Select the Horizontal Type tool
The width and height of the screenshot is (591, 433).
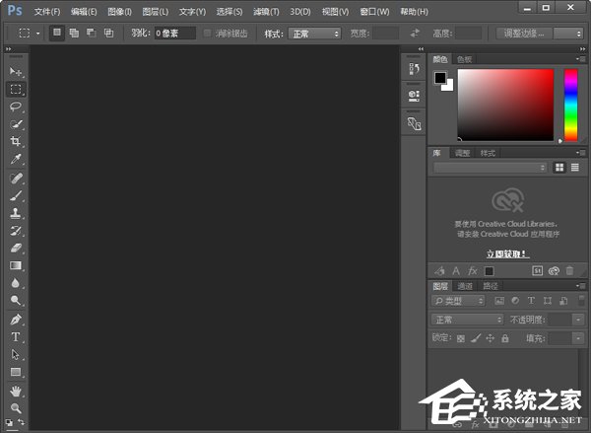point(16,336)
